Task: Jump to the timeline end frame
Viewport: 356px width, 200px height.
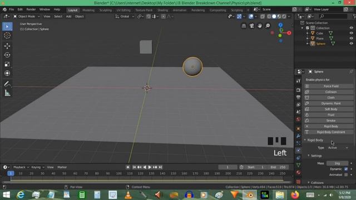Action: point(160,167)
